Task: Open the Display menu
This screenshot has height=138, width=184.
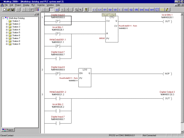Action: click(x=26, y=5)
